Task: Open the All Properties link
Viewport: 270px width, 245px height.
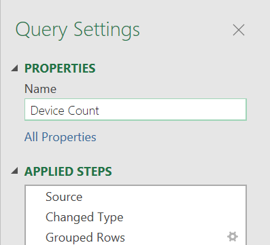Action: tap(61, 137)
